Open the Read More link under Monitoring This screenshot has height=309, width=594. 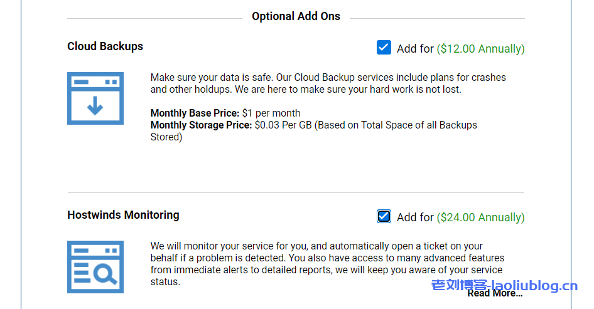[495, 293]
